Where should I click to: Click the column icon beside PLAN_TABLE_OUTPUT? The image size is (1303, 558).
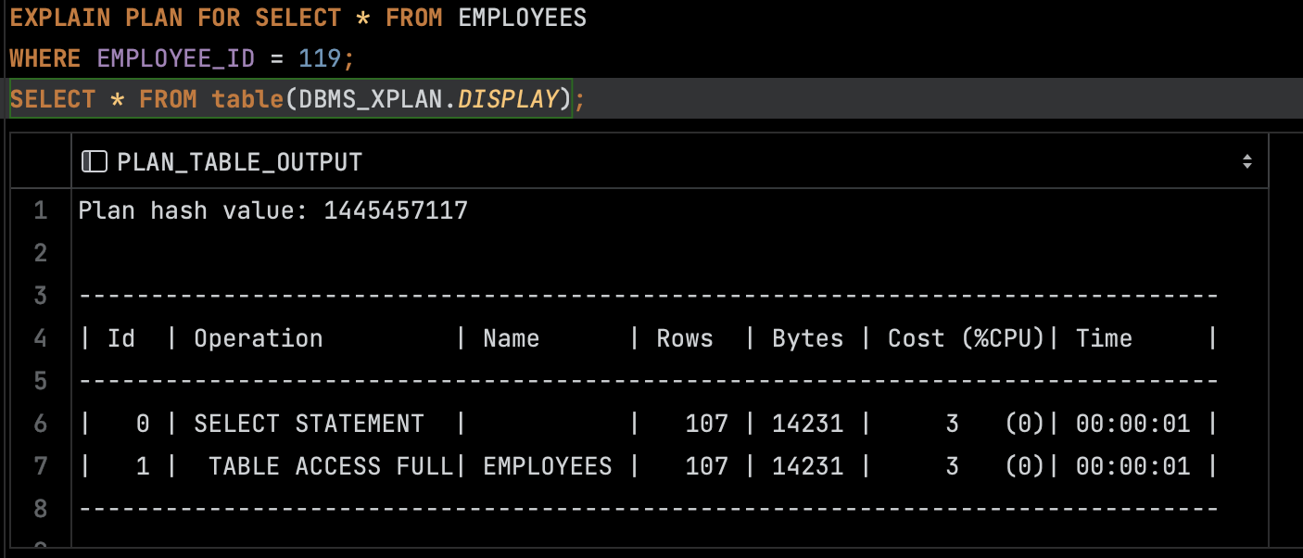click(94, 162)
